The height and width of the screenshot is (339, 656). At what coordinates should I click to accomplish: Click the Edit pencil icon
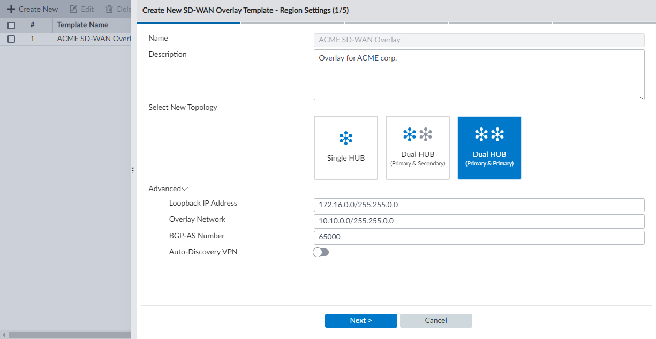(x=73, y=9)
